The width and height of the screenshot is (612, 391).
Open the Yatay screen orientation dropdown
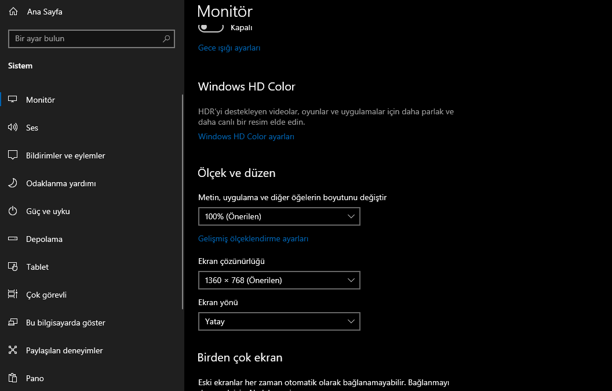point(279,321)
